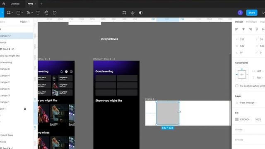The width and height of the screenshot is (265, 149).
Task: Select the Pen tool
Action: point(28,13)
